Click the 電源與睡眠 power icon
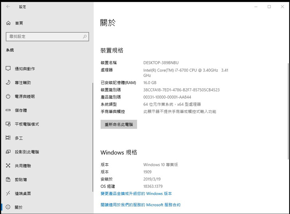Image resolution: width=290 pixels, height=214 pixels. pyautogui.click(x=8, y=97)
